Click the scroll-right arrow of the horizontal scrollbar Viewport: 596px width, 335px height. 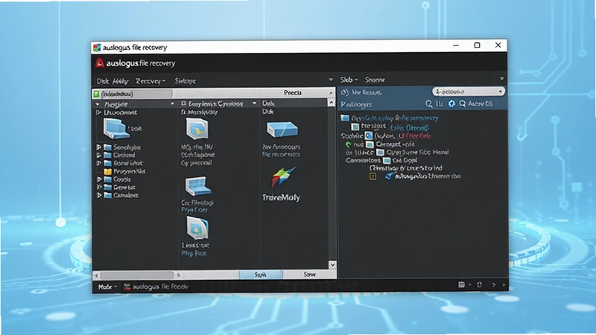point(178,275)
